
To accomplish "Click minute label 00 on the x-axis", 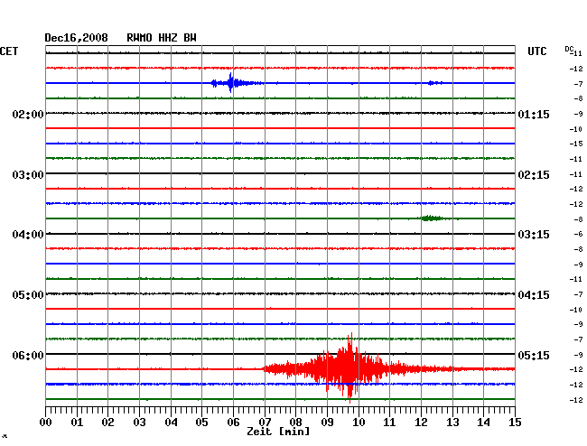I will pos(46,422).
